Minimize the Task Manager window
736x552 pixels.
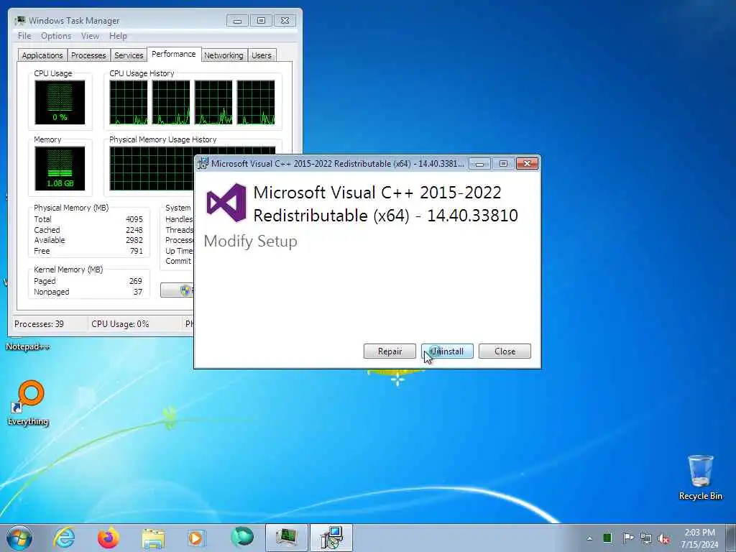click(x=237, y=21)
